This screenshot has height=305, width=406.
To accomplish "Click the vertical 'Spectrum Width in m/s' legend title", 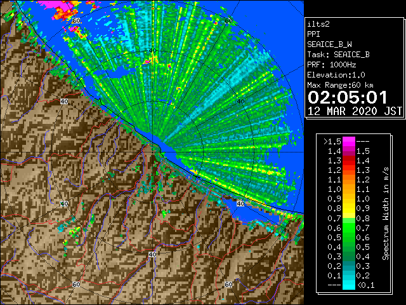I will [386, 213].
